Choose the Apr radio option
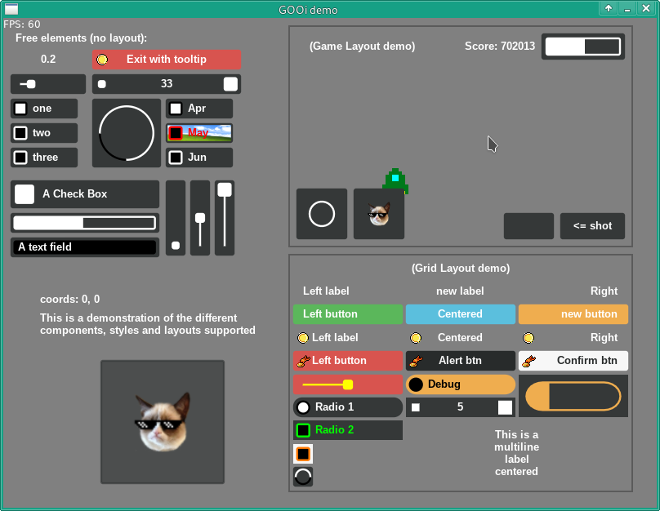This screenshot has height=511, width=660. (199, 109)
